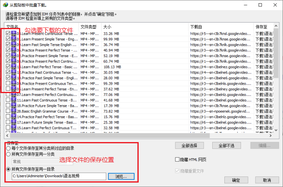Click MP4 icon of Practice Past Simple Tense row

click(x=13, y=78)
